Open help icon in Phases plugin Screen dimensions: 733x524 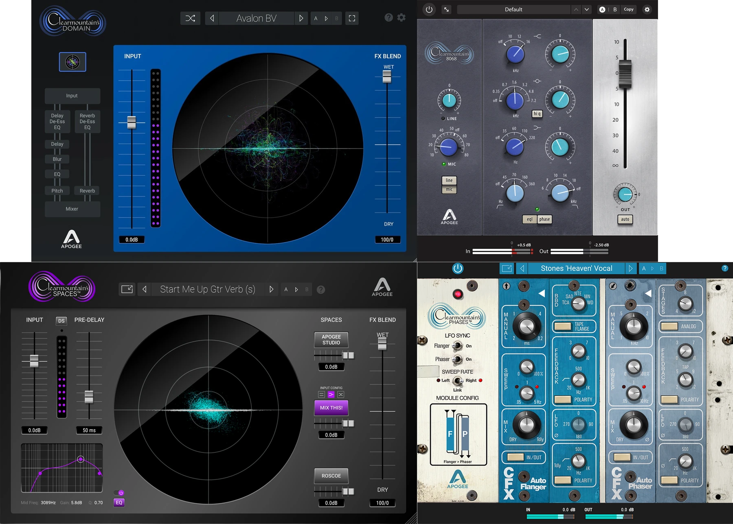point(725,268)
